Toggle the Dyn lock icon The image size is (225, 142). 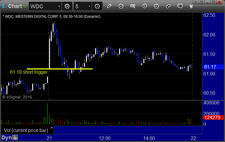(15, 138)
